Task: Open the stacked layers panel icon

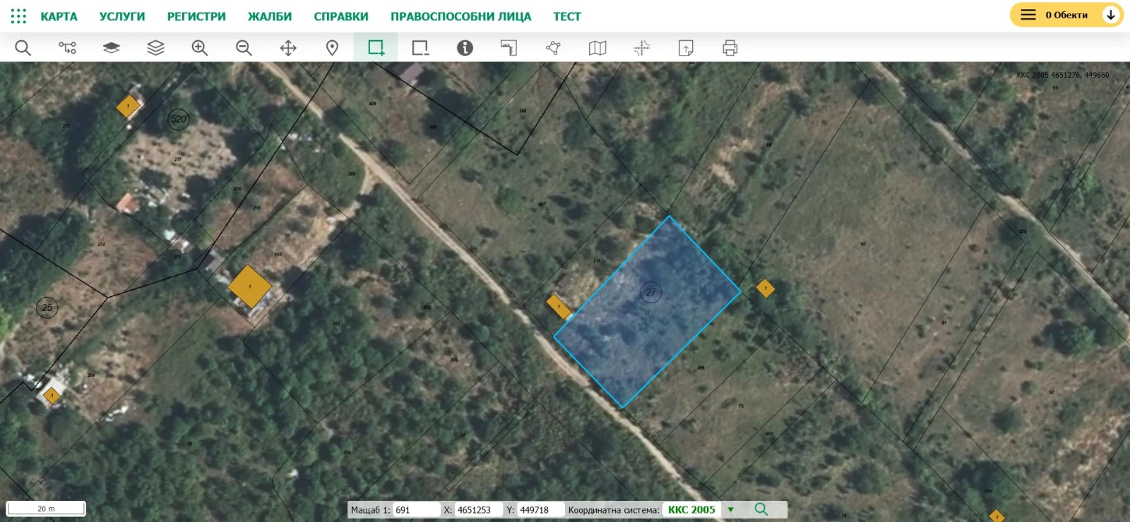Action: pyautogui.click(x=155, y=48)
